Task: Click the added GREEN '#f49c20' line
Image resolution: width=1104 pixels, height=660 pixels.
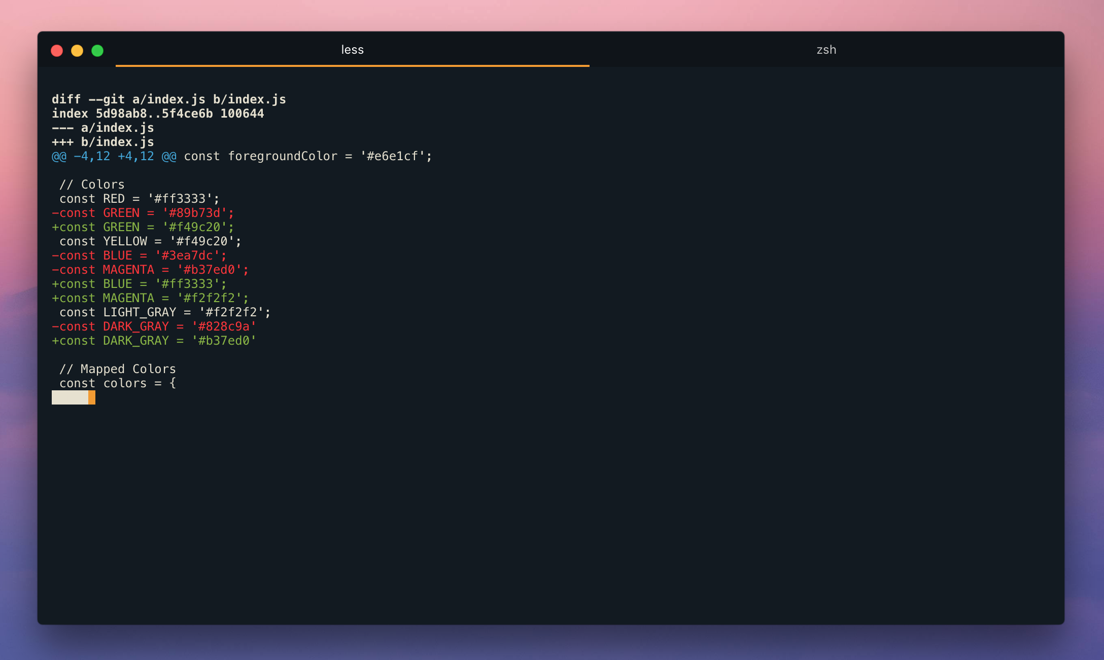Action: coord(143,227)
